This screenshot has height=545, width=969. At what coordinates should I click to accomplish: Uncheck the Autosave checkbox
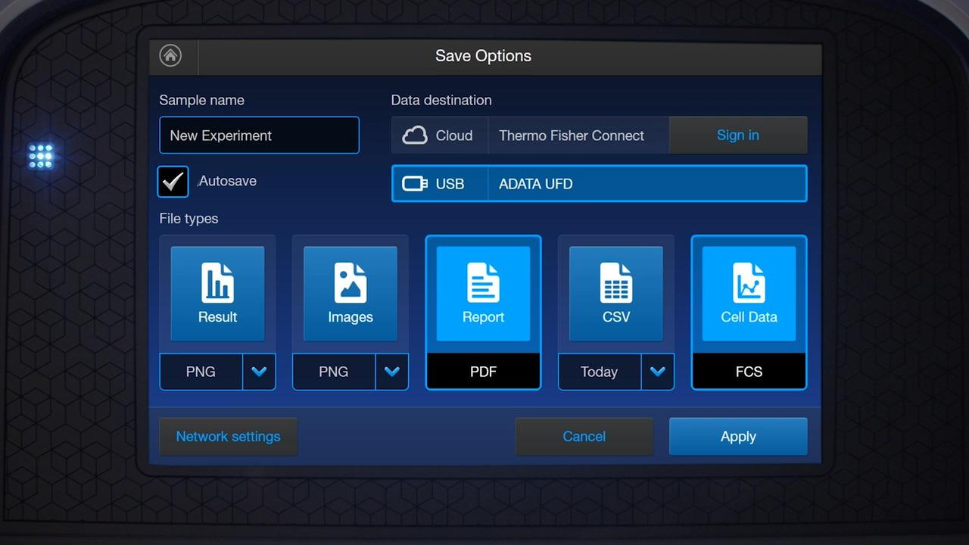(x=173, y=182)
